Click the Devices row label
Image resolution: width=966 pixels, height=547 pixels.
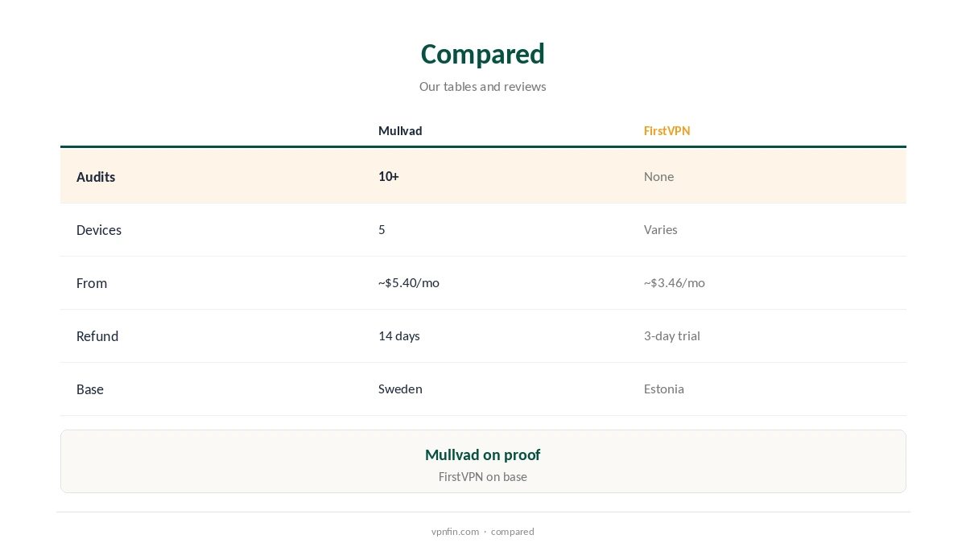(99, 230)
